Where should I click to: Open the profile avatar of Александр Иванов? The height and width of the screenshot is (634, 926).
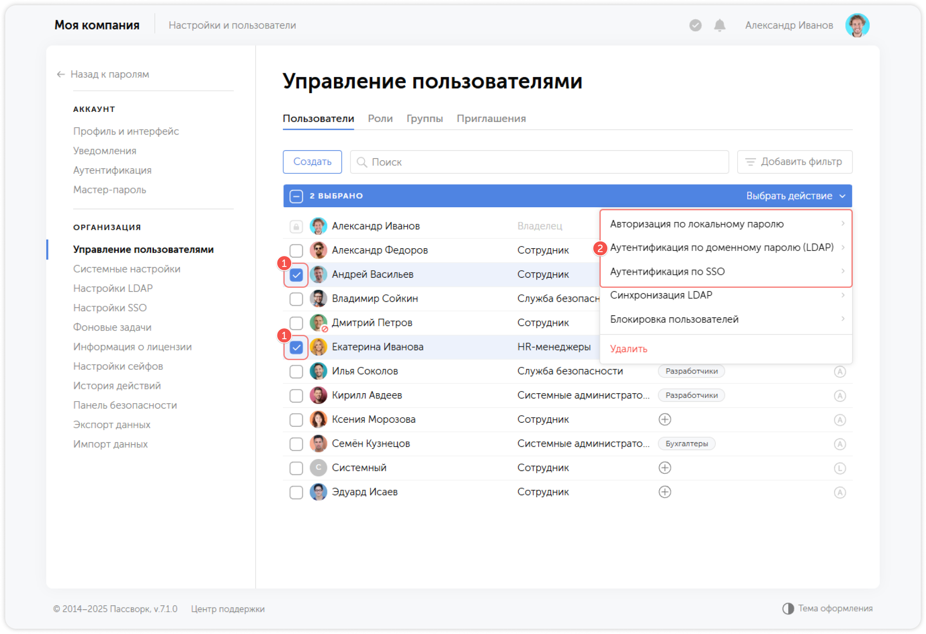point(858,25)
